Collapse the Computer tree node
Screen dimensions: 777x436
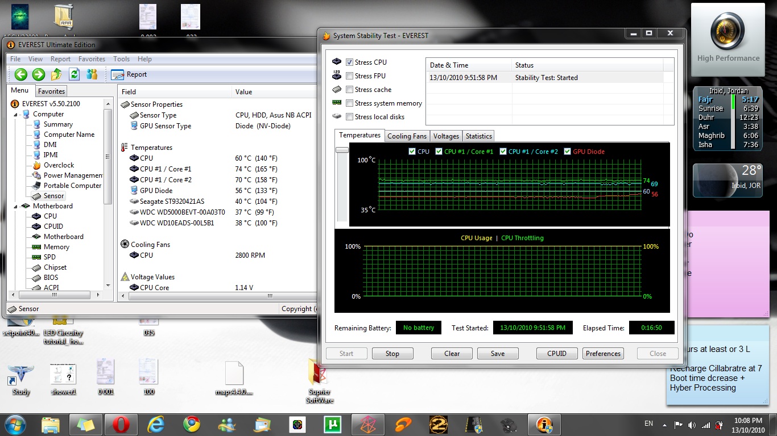coord(16,114)
